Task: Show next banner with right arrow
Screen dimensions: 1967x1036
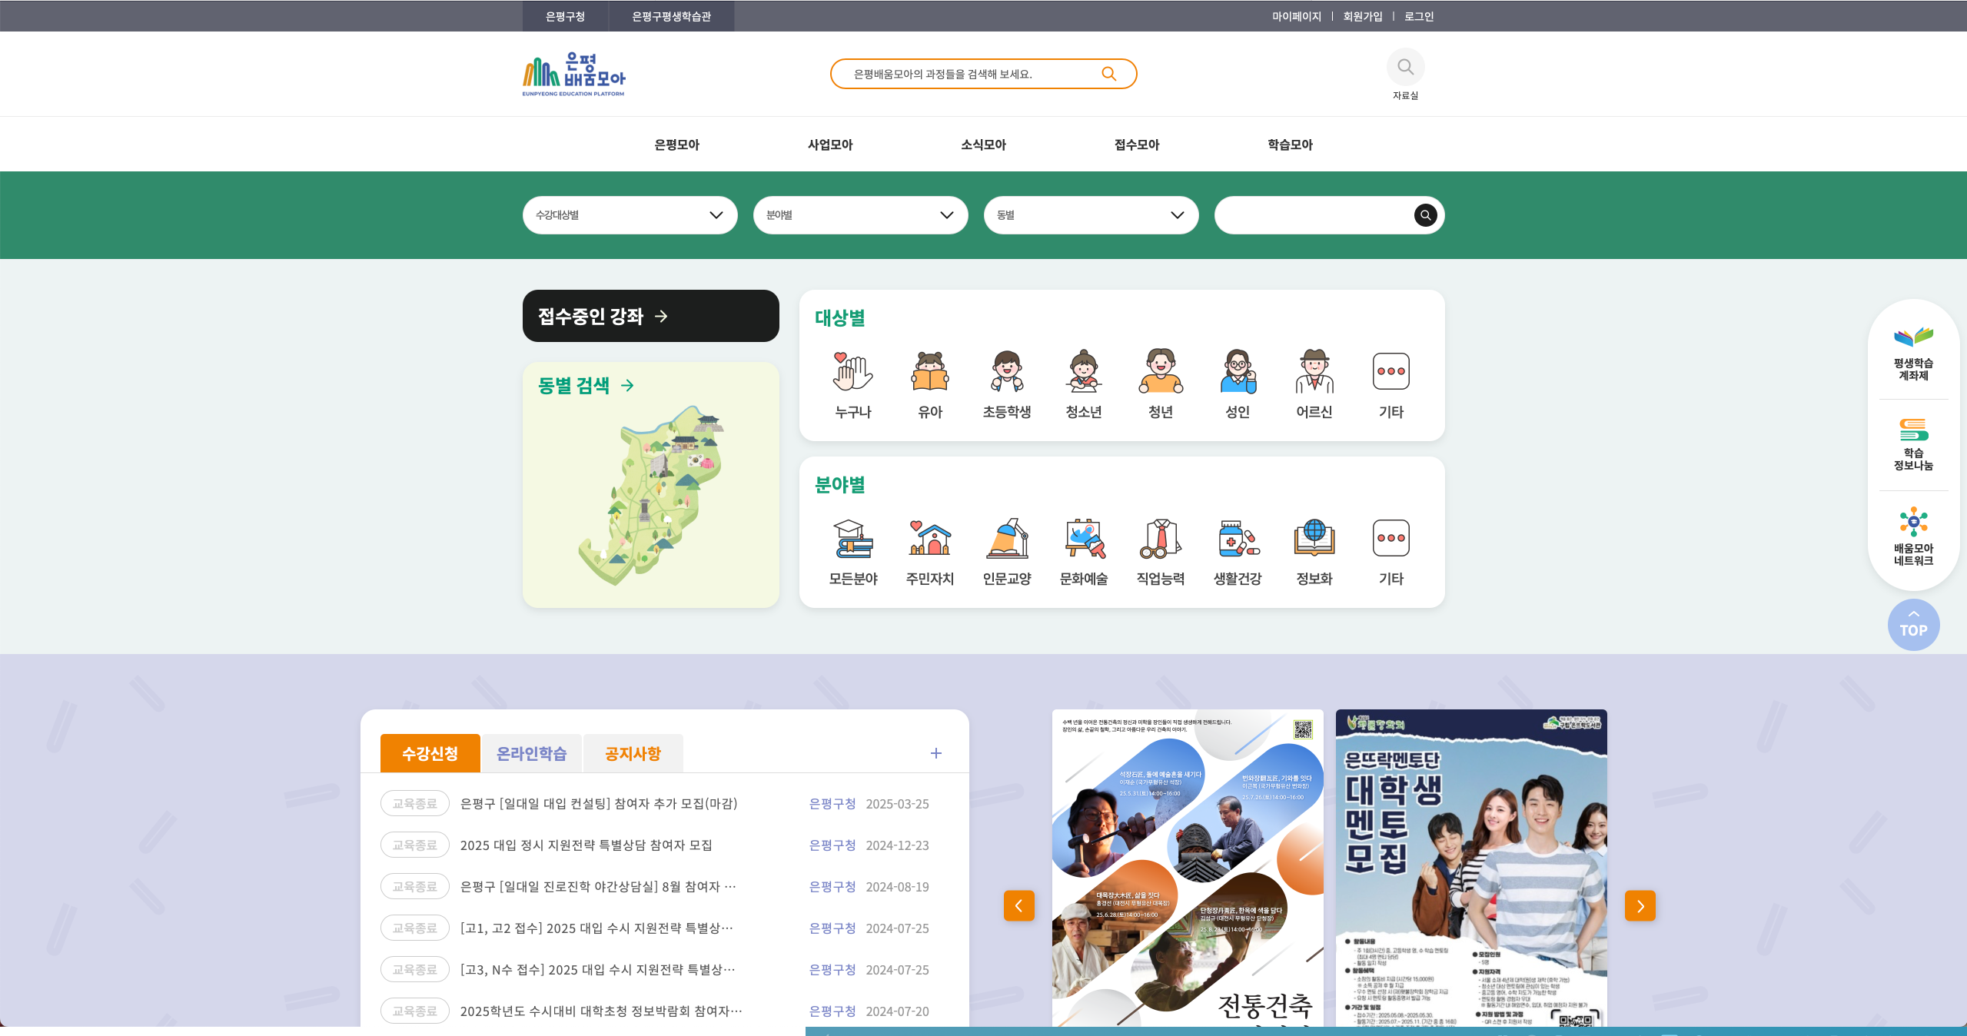Action: pyautogui.click(x=1640, y=905)
